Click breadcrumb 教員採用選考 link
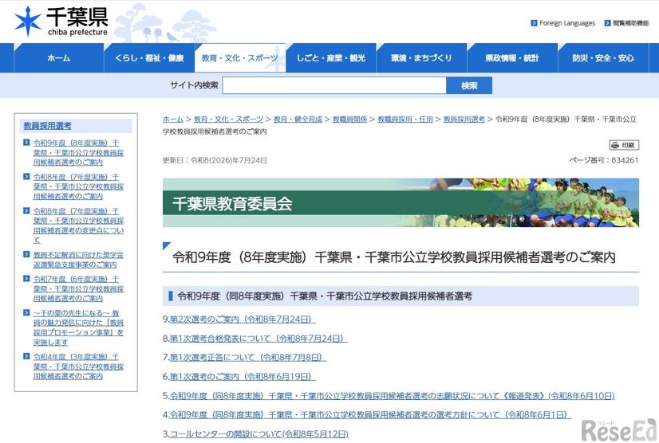 pyautogui.click(x=464, y=120)
